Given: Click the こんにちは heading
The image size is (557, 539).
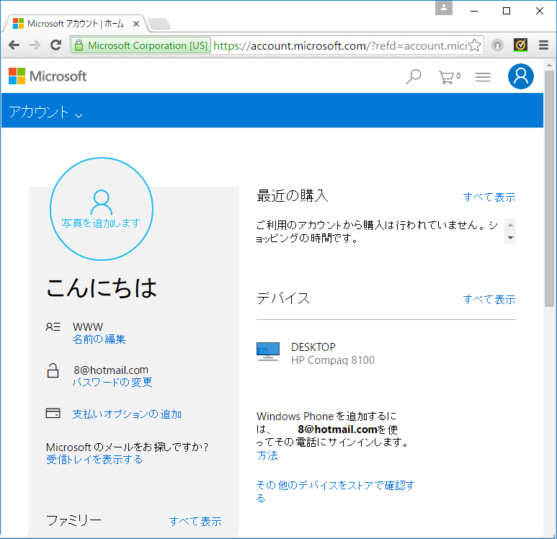Looking at the screenshot, I should (102, 288).
